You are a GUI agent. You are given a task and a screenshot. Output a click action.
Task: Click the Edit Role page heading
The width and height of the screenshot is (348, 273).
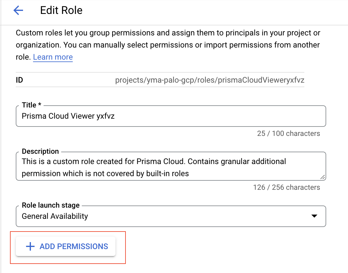point(61,11)
